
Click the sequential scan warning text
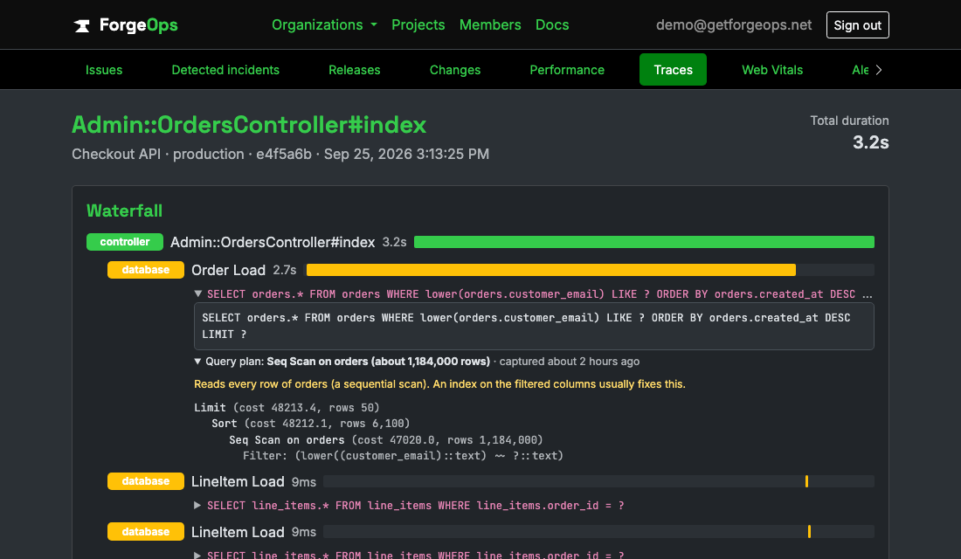click(439, 384)
